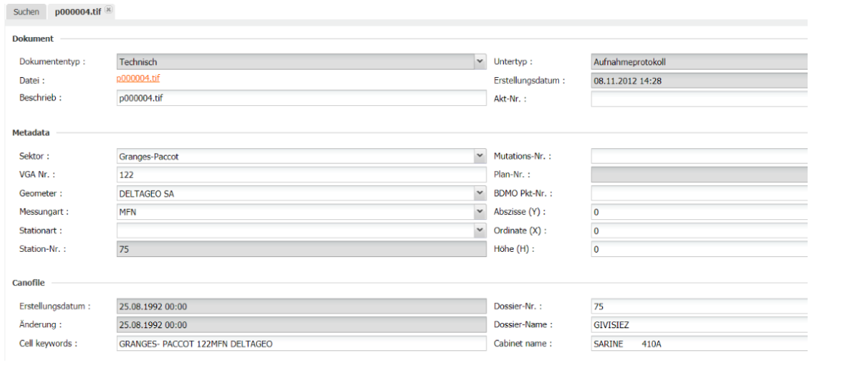This screenshot has height=366, width=859.
Task: Focus the Ordinate (X) field
Action: [699, 230]
